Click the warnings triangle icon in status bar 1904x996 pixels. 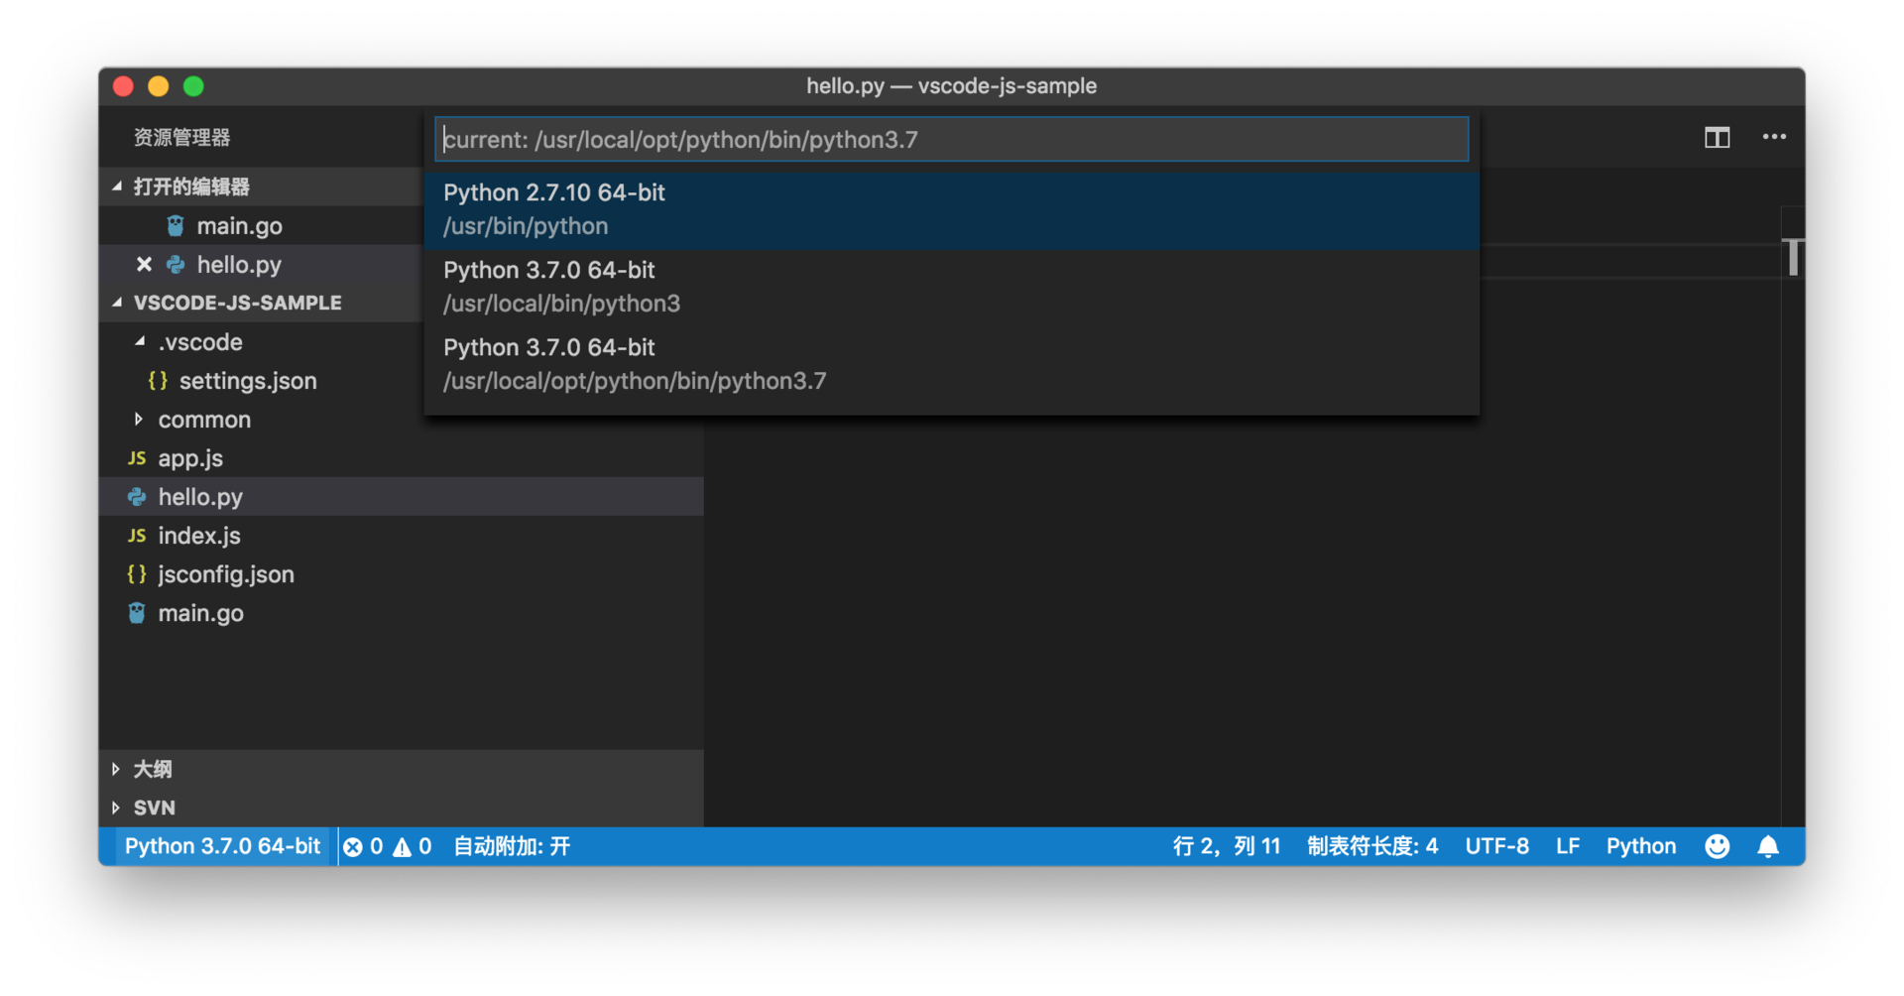402,847
